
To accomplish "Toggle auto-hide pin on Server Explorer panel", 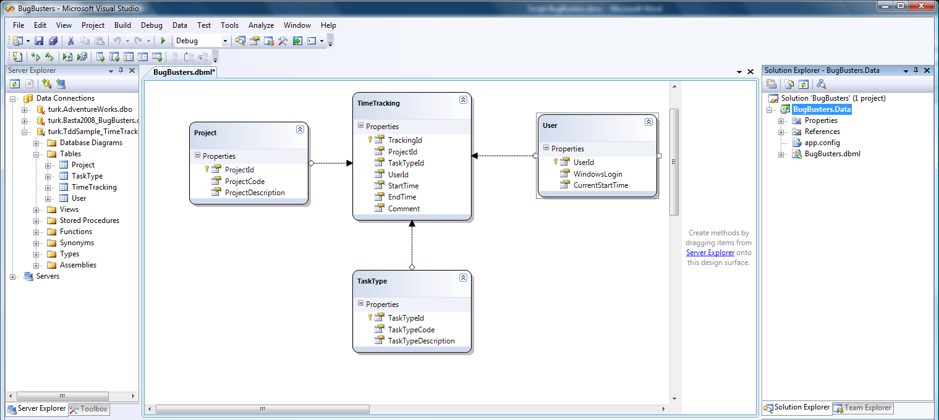I will pyautogui.click(x=121, y=70).
